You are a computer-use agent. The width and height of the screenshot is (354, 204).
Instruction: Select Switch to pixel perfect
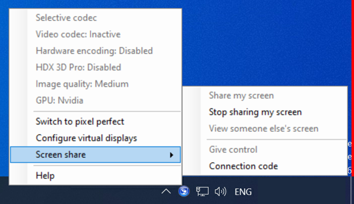[80, 121]
